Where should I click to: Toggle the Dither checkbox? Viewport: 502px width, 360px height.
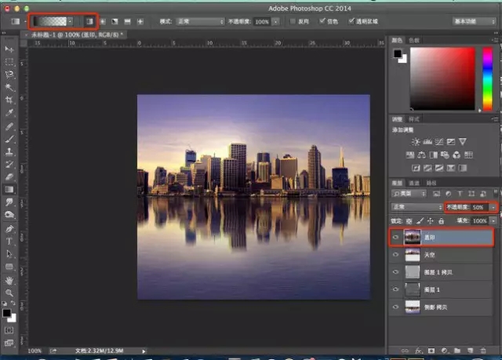pyautogui.click(x=321, y=20)
